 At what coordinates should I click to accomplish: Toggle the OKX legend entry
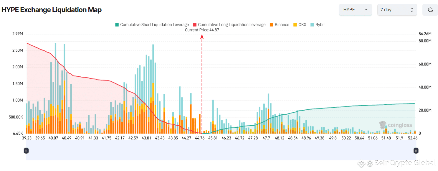tap(300, 25)
